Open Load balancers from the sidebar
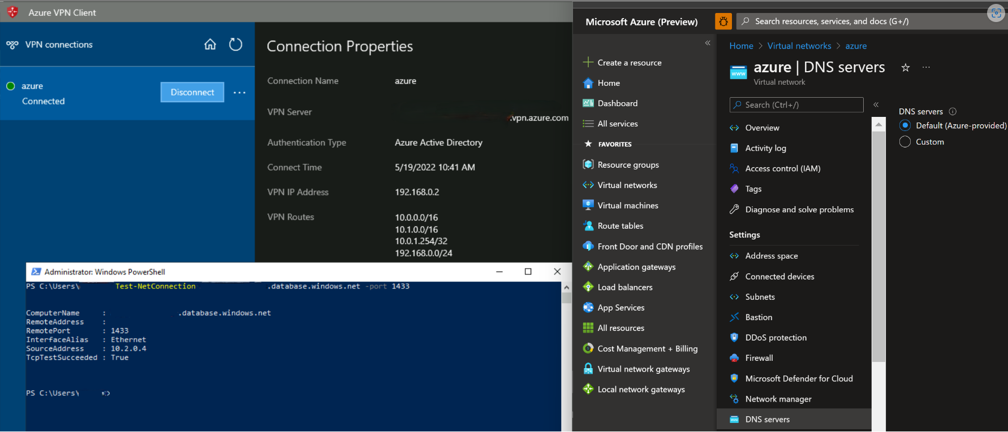The height and width of the screenshot is (432, 1008). (624, 287)
